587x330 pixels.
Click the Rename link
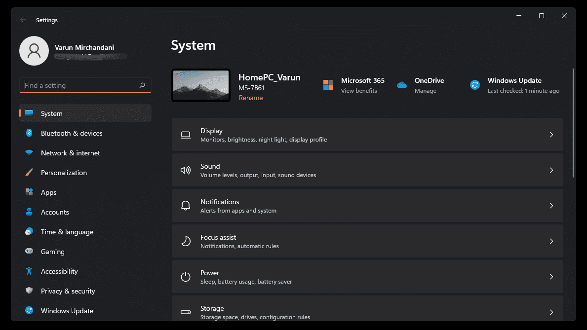coord(251,98)
